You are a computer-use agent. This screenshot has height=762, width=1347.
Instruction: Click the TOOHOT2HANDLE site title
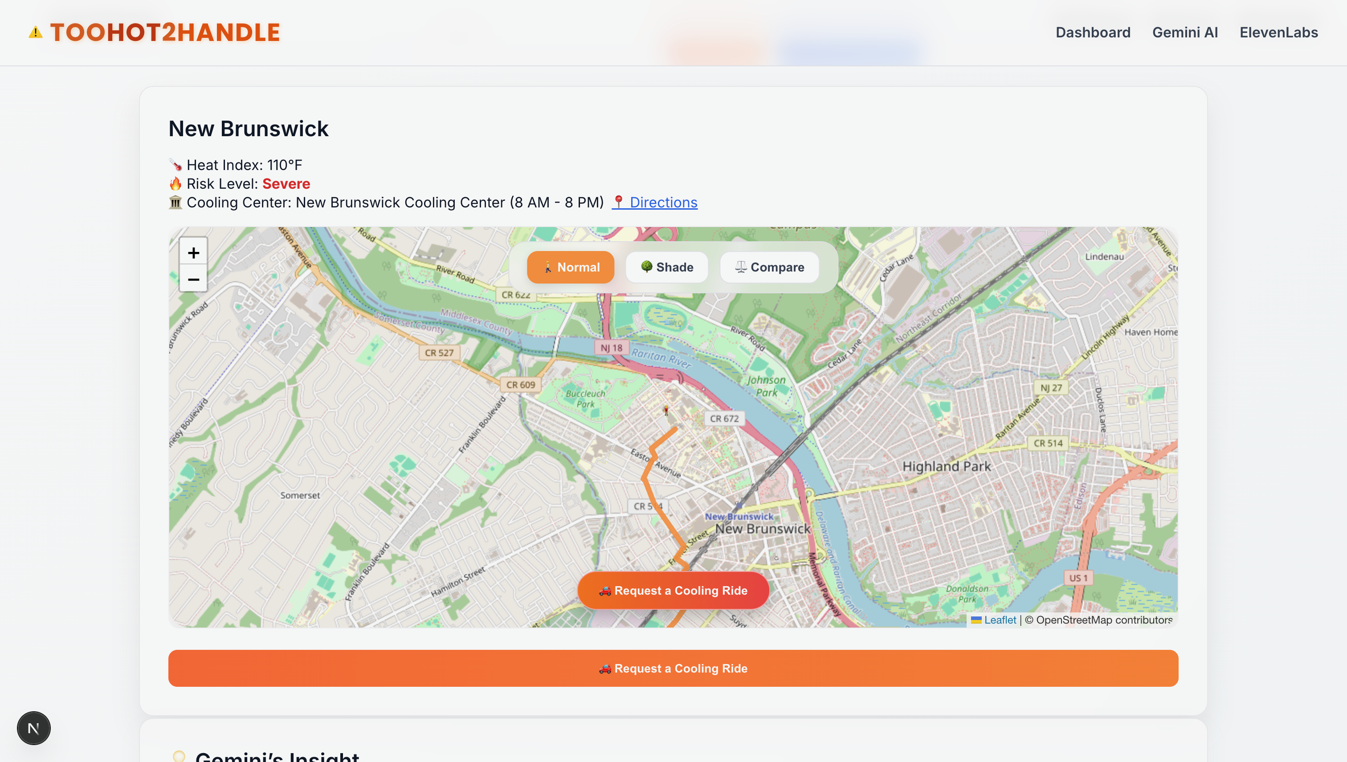coord(165,32)
